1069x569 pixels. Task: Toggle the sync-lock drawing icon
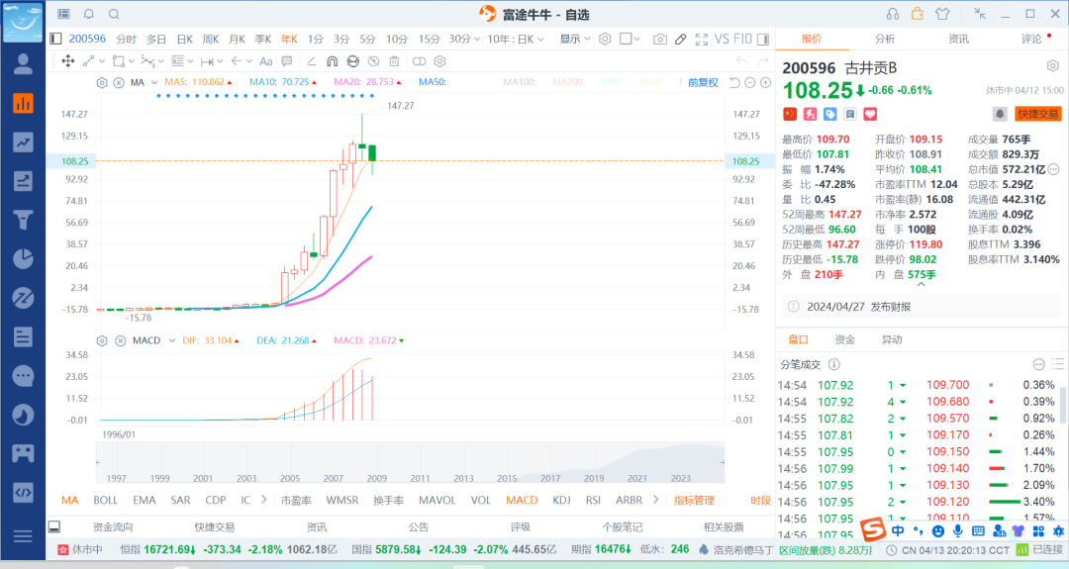[x=352, y=61]
